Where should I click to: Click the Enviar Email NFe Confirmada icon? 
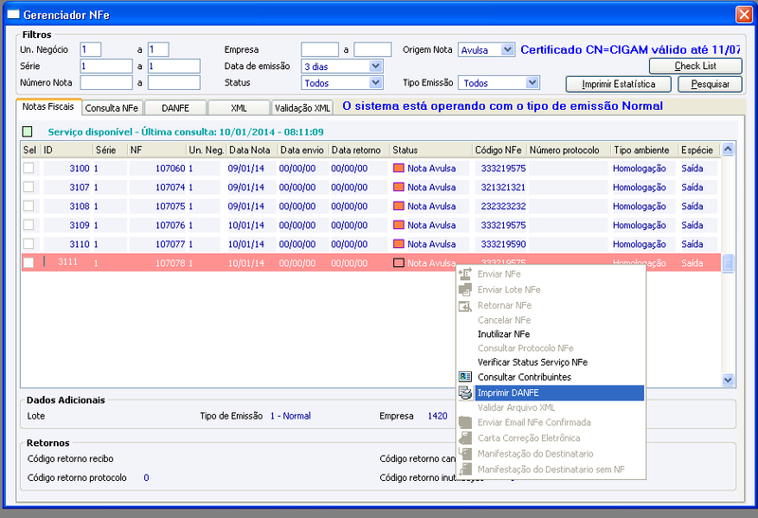[x=465, y=422]
